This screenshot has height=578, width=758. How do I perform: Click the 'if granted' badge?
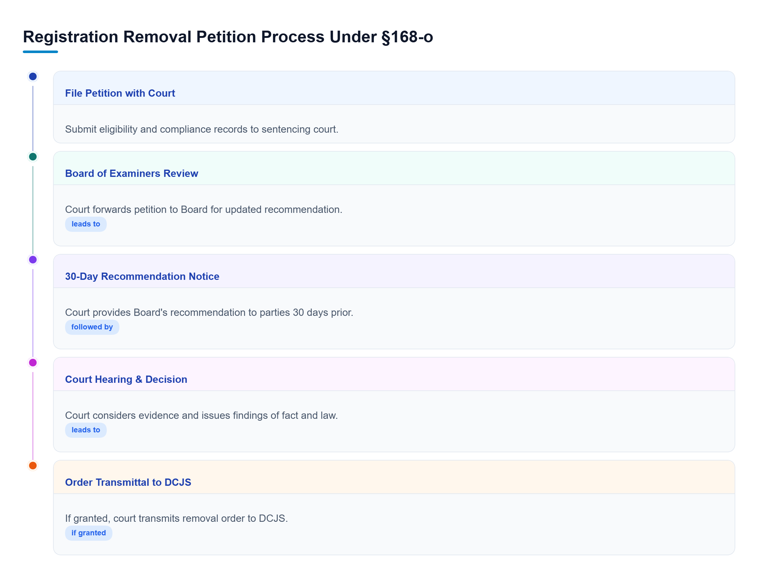(x=88, y=533)
